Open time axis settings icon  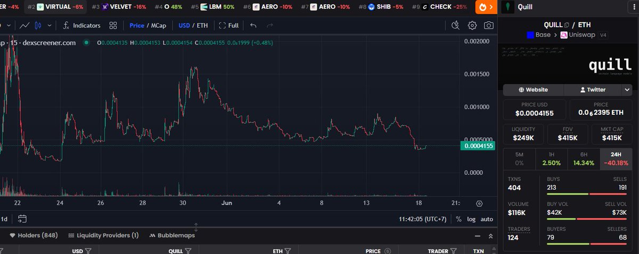(479, 203)
